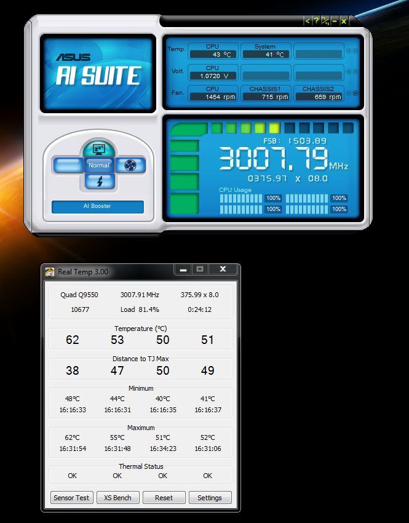The image size is (409, 523).
Task: Click the Load 81.4% value
Action: click(140, 309)
